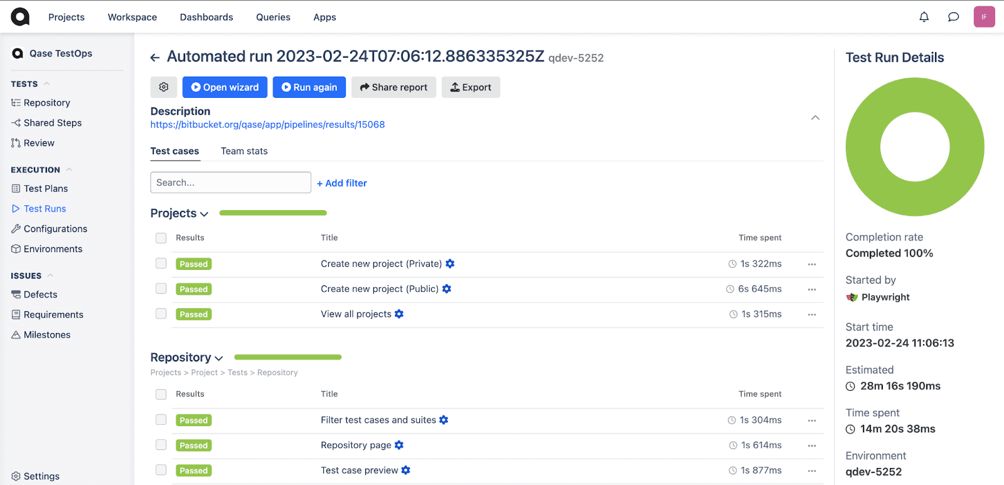This screenshot has width=1004, height=485.
Task: Open user avatar in top right
Action: click(x=984, y=17)
